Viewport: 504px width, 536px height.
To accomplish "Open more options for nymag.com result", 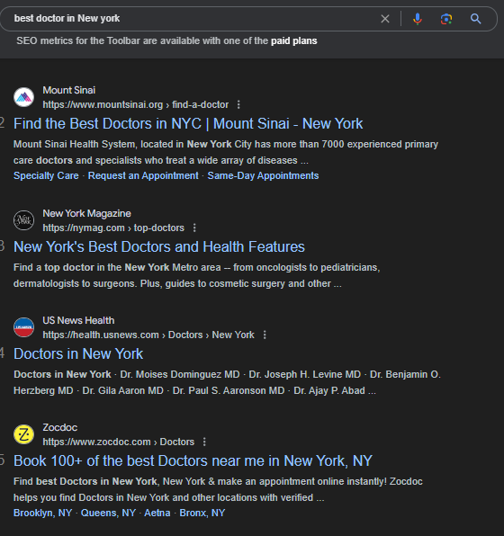I will click(194, 228).
